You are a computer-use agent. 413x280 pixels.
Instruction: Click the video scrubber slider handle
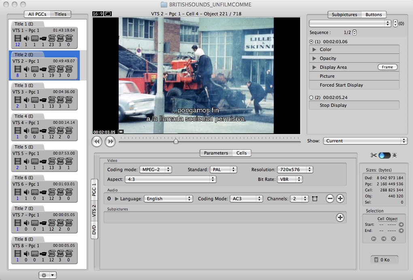point(176,141)
